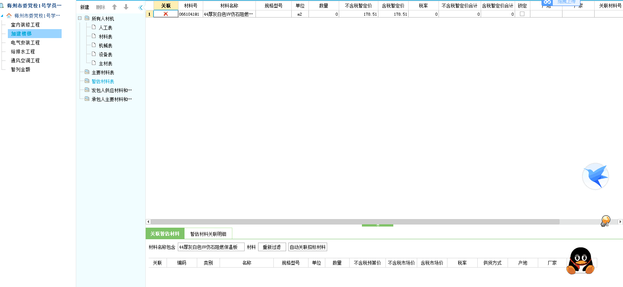Viewport: 623px width, 287px height.
Task: Open the blue bird floating assistant
Action: [x=595, y=176]
